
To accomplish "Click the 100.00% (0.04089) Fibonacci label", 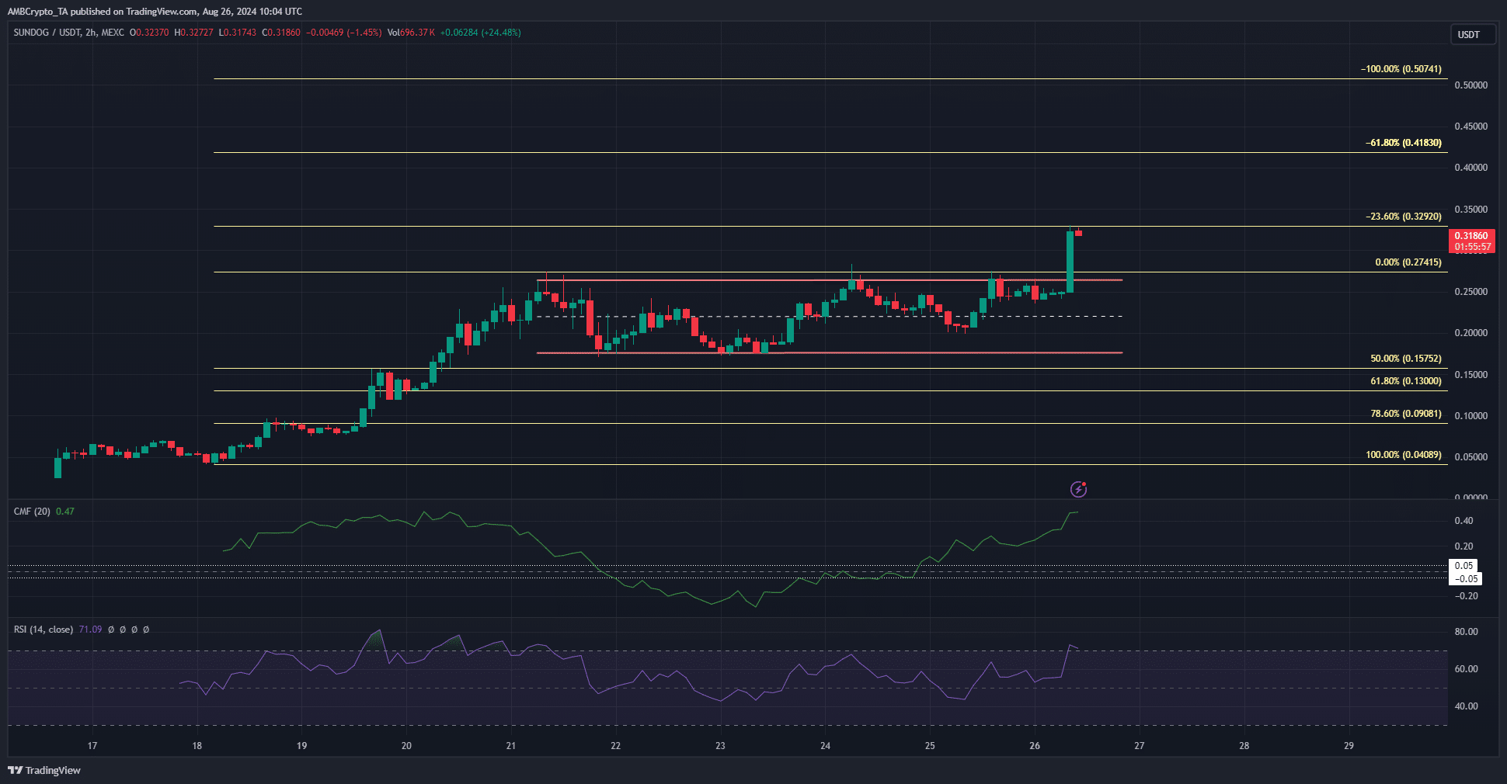I will click(x=1403, y=455).
